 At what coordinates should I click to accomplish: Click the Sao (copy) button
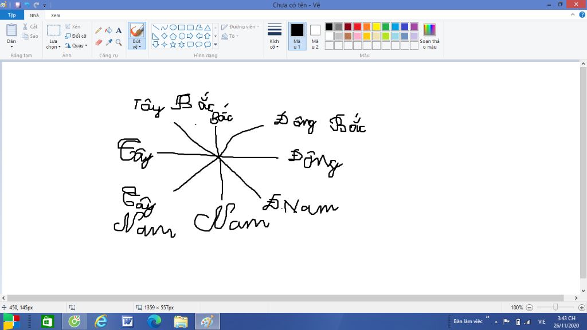pos(30,36)
